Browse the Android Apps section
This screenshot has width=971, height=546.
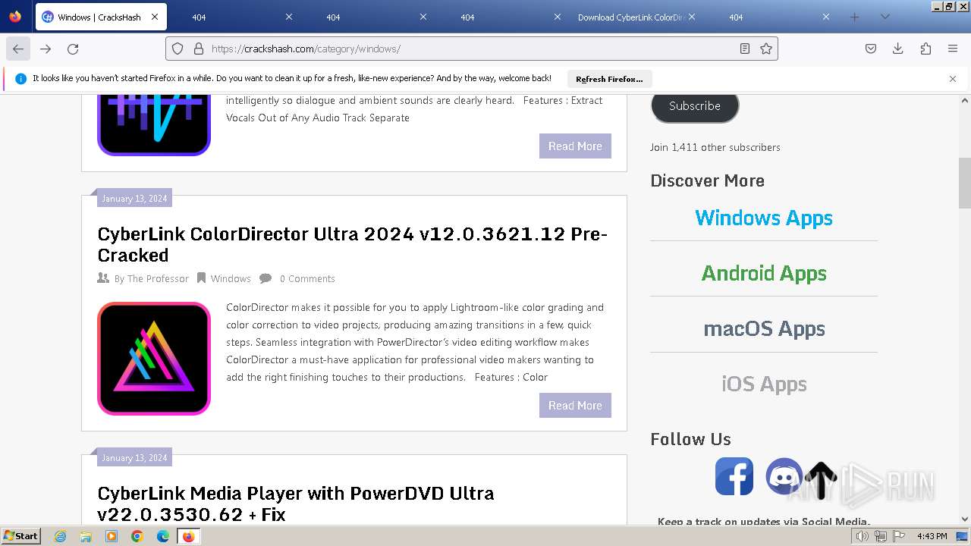764,273
